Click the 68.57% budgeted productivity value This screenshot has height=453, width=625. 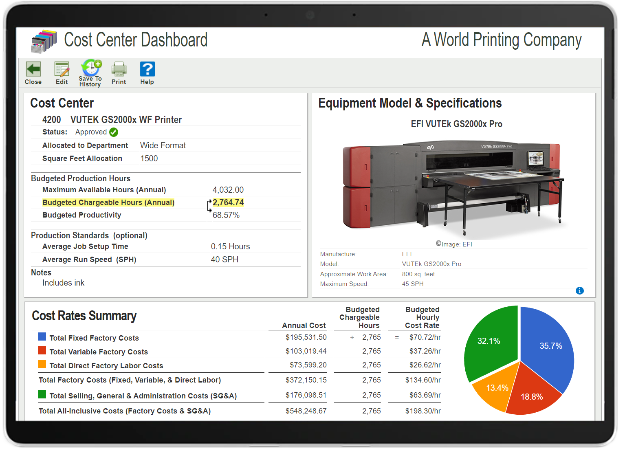[226, 215]
